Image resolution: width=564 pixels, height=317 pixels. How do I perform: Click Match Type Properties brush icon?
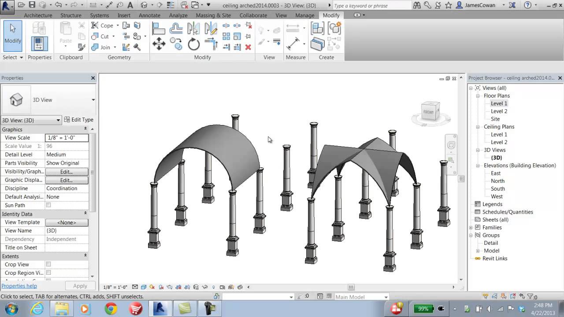82,47
